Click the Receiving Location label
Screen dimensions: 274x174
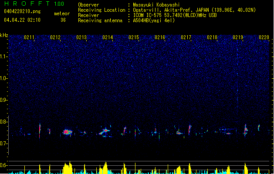101,10
